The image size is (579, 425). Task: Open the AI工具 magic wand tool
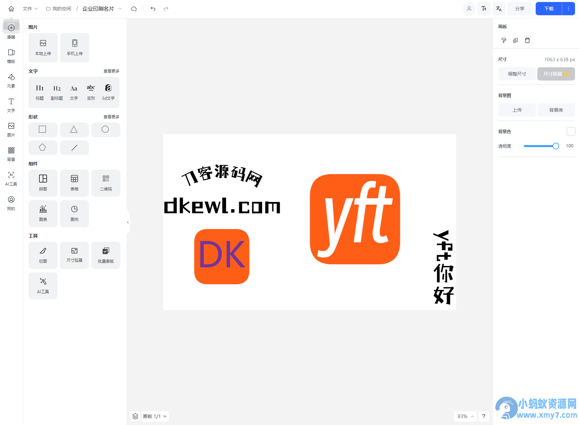(x=43, y=286)
